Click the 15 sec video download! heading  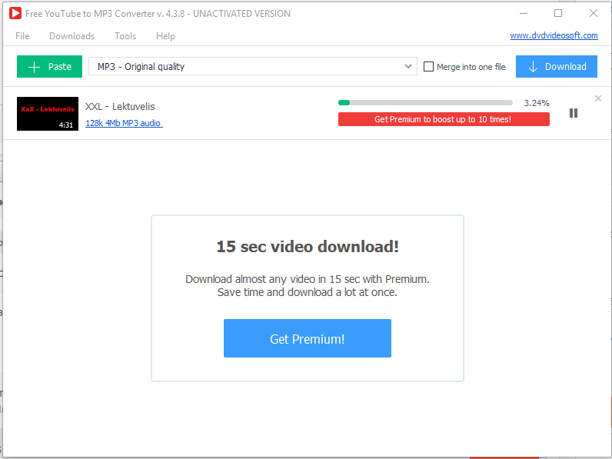click(308, 246)
